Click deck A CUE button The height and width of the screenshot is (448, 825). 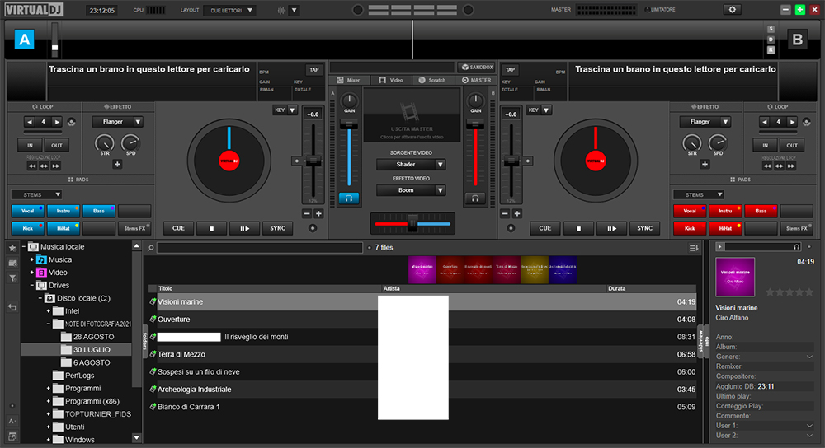click(x=178, y=228)
